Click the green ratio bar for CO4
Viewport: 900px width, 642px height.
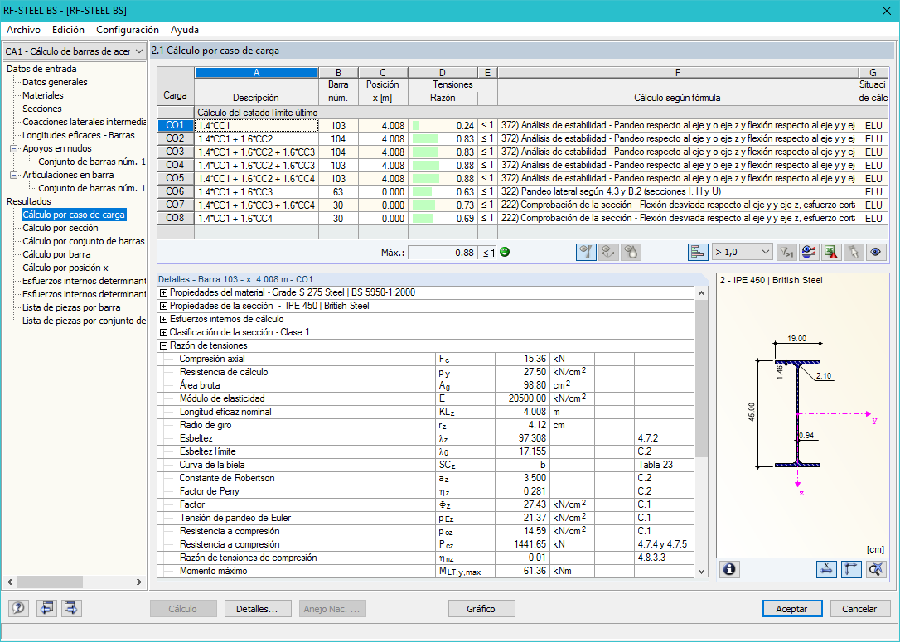tap(426, 165)
